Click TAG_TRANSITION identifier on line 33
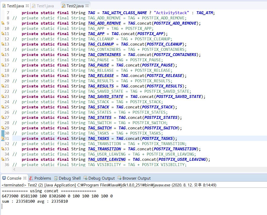Viewport: 267px width, 215px height. [x=104, y=149]
